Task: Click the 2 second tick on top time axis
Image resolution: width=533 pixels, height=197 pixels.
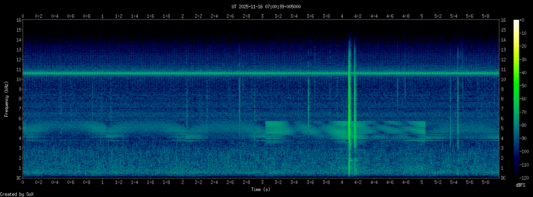Action: pyautogui.click(x=182, y=16)
